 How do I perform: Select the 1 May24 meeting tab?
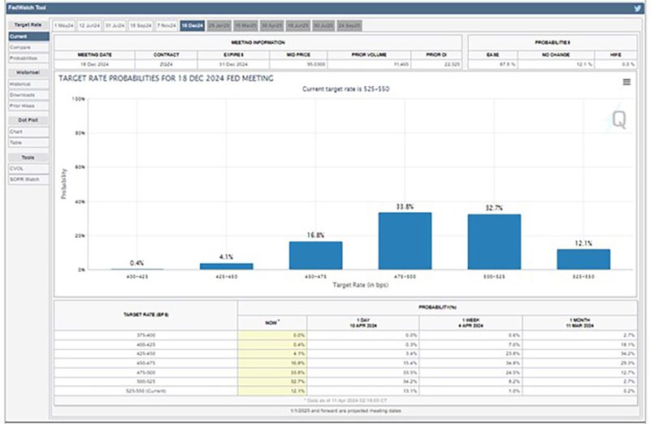tap(64, 25)
